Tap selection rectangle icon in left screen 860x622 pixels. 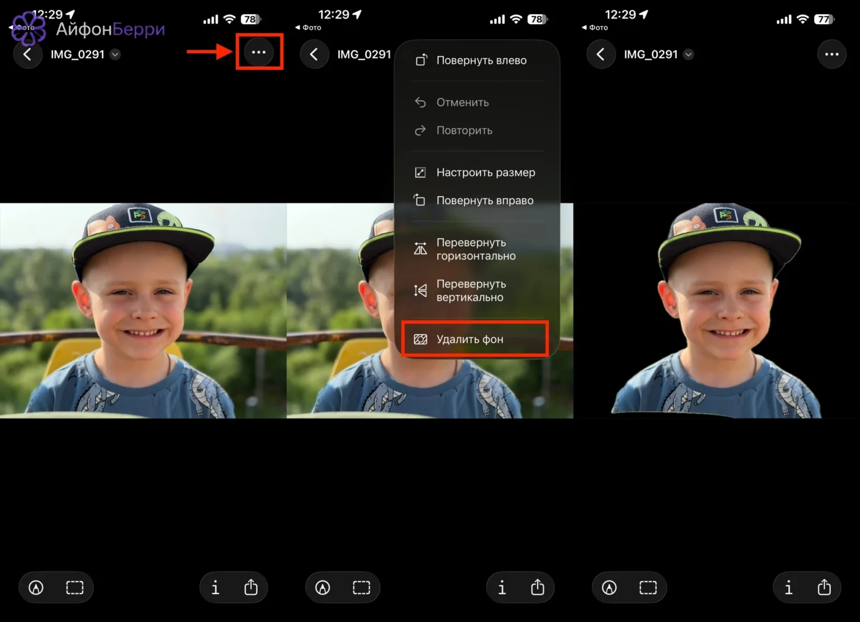(x=74, y=587)
